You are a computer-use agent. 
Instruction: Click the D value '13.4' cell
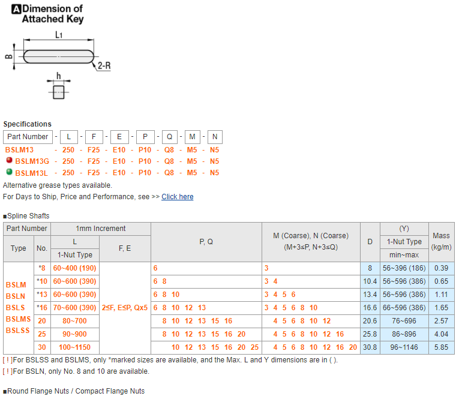pos(370,295)
